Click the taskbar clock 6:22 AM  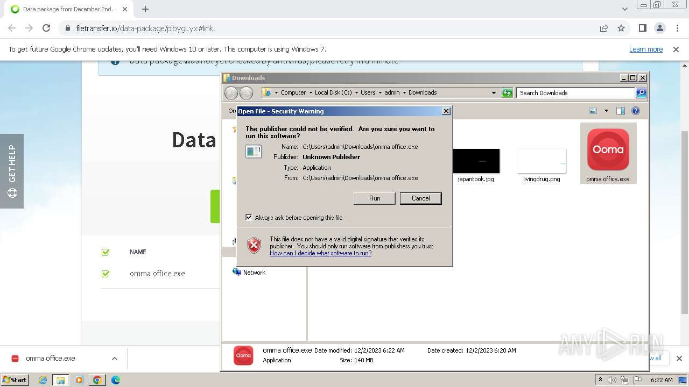(x=662, y=380)
